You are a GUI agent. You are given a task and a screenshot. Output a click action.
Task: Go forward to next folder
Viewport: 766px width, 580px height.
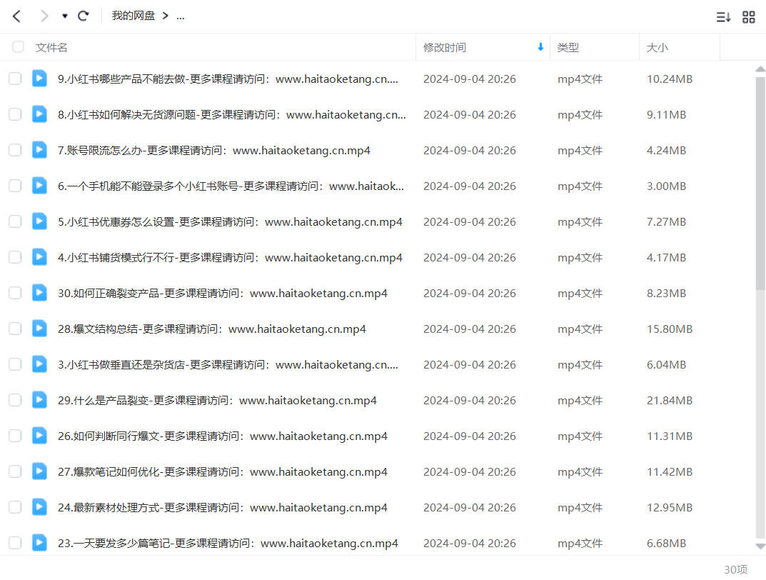tap(44, 16)
